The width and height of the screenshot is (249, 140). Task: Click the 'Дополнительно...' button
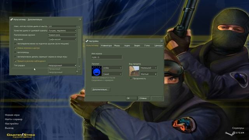click(101, 89)
